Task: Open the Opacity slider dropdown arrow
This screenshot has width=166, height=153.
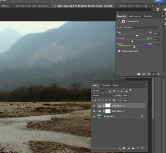Action: [130, 95]
